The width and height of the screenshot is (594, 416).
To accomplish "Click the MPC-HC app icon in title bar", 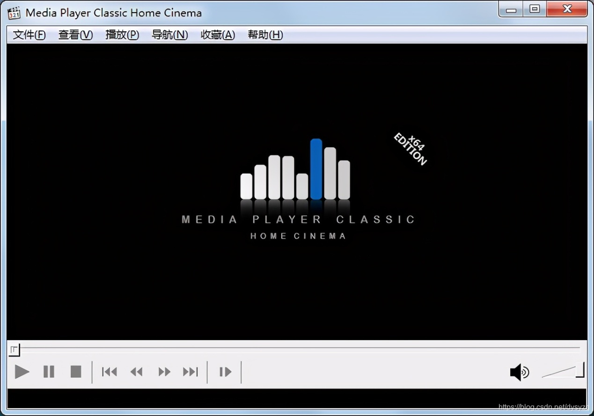I will 15,13.
